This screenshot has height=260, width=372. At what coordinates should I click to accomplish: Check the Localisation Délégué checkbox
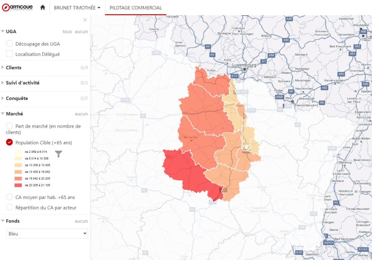tap(9, 54)
